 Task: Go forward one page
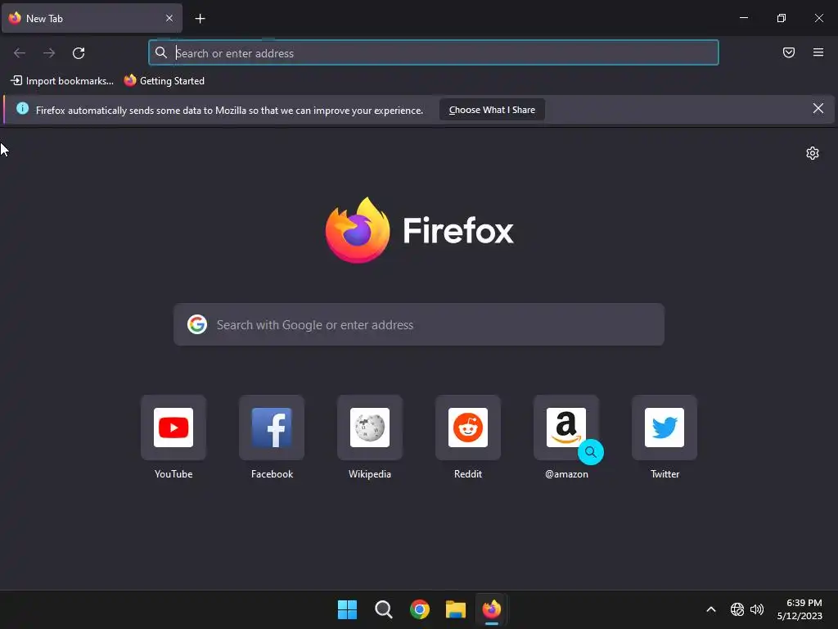[49, 53]
